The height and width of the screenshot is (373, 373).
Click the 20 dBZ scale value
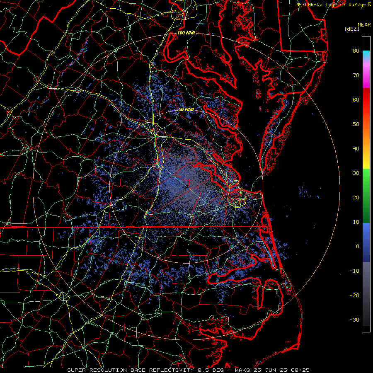point(356,198)
